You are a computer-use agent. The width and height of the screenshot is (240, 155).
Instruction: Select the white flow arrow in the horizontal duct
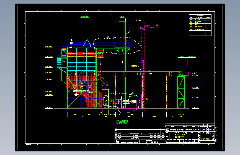(151, 74)
